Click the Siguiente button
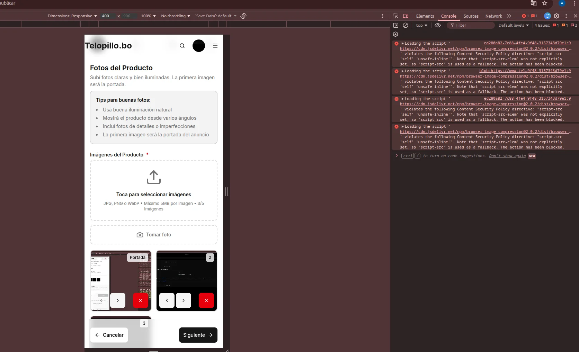The image size is (579, 352). coord(198,335)
